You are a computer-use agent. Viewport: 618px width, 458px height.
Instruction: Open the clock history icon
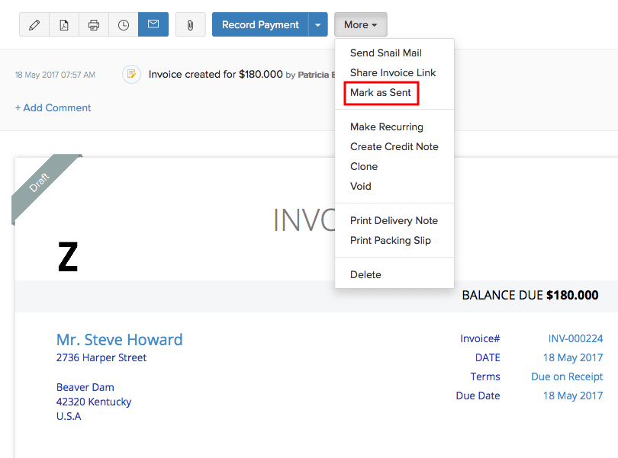click(124, 24)
